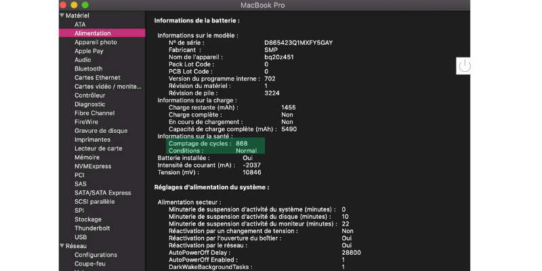This screenshot has width=542, height=271.
Task: Click monitor sleep timer value 22
Action: pyautogui.click(x=346, y=224)
